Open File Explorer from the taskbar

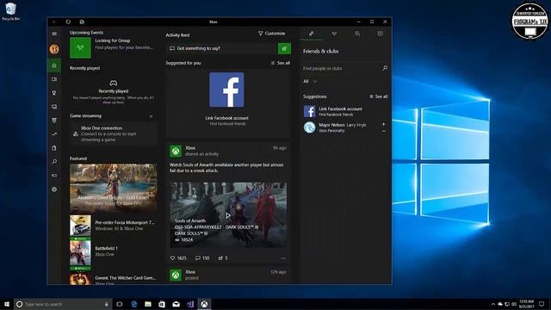tap(148, 304)
